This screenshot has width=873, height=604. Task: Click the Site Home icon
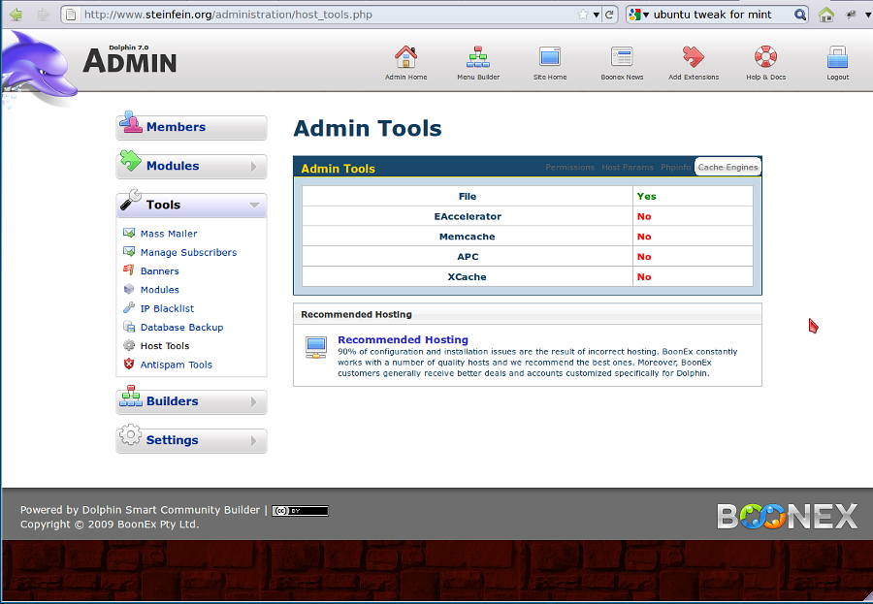click(549, 56)
